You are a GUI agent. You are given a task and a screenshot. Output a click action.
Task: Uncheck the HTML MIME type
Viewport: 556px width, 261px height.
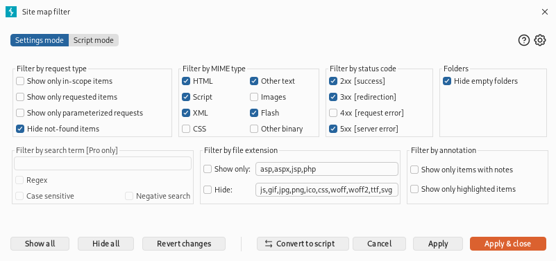pyautogui.click(x=186, y=81)
